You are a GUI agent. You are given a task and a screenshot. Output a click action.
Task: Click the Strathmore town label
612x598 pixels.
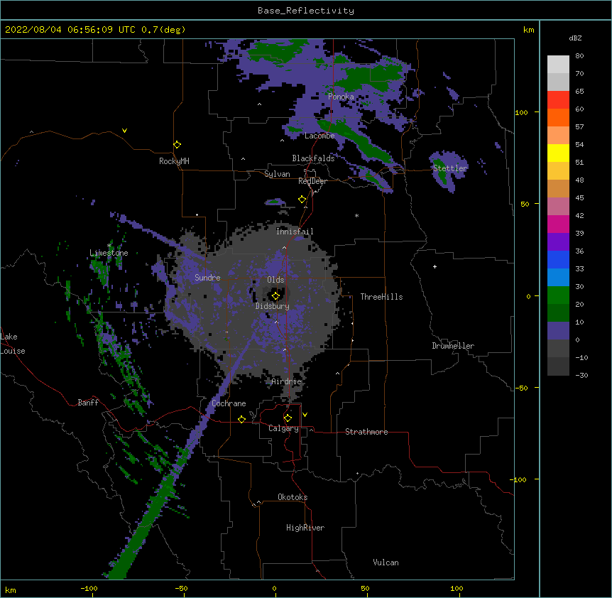point(366,432)
